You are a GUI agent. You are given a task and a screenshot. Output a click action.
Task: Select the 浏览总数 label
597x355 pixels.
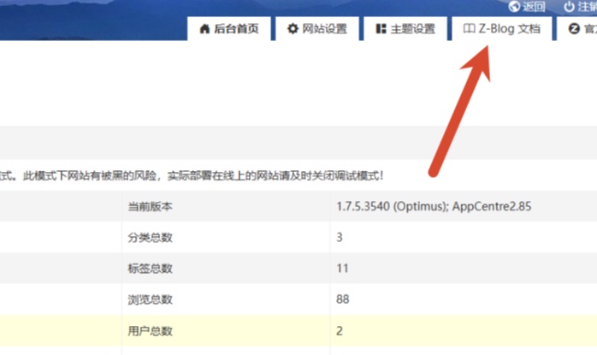point(150,299)
